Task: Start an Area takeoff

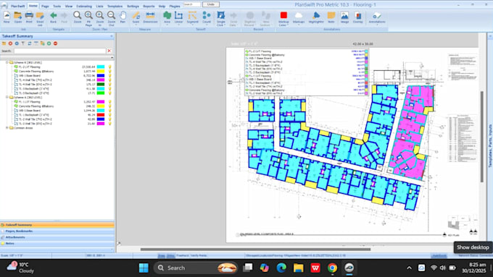Action: (x=167, y=17)
